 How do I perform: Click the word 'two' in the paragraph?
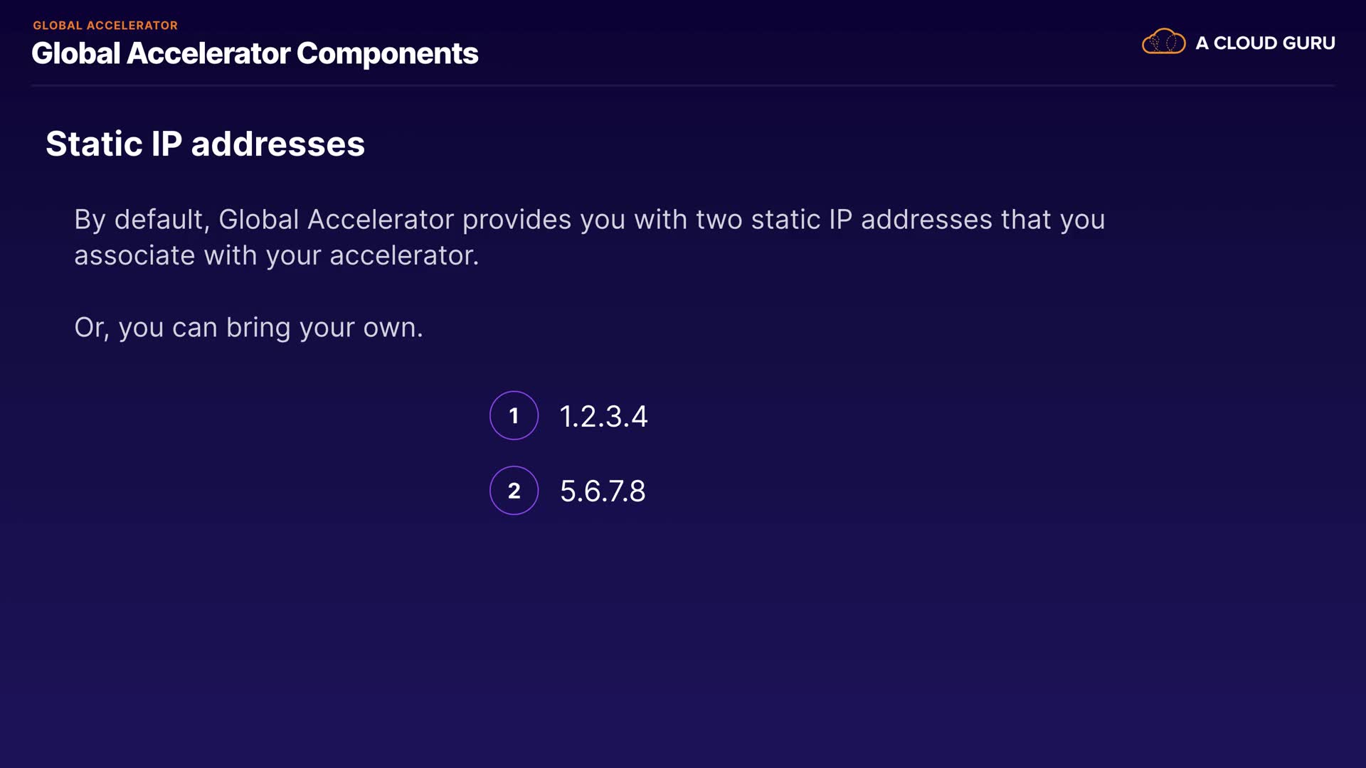tap(719, 220)
